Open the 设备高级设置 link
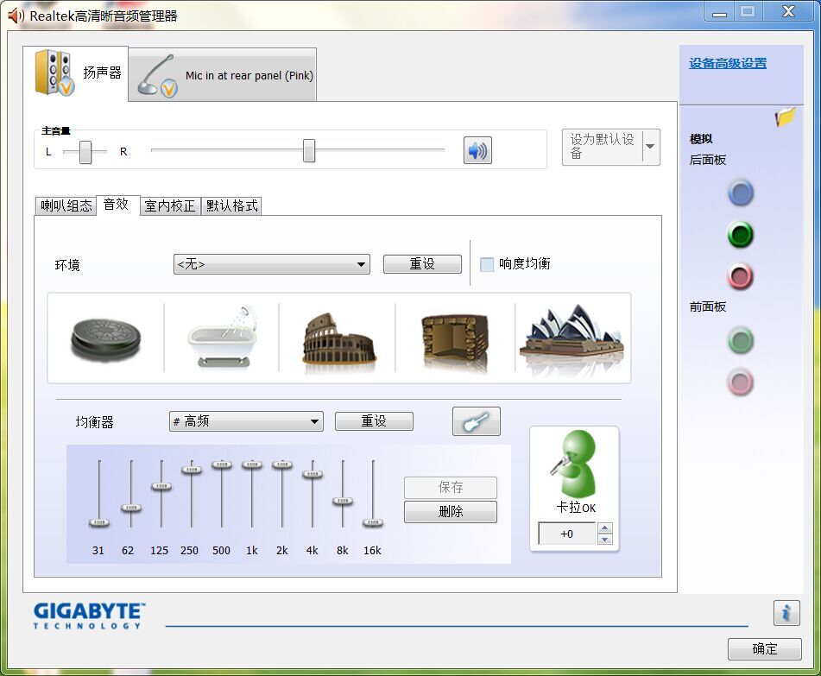Image resolution: width=821 pixels, height=676 pixels. (727, 64)
